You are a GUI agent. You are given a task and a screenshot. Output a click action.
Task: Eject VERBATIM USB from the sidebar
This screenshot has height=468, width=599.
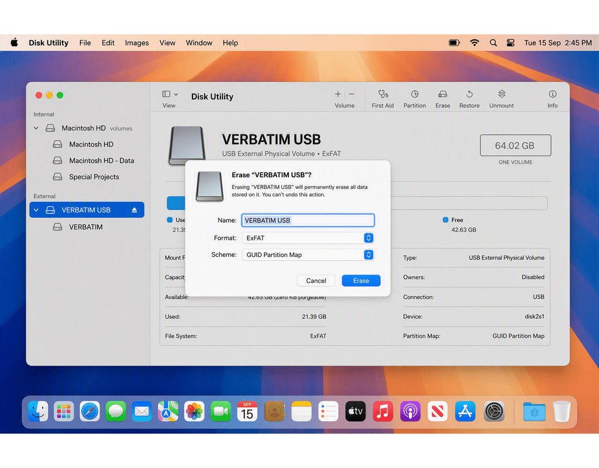click(135, 210)
